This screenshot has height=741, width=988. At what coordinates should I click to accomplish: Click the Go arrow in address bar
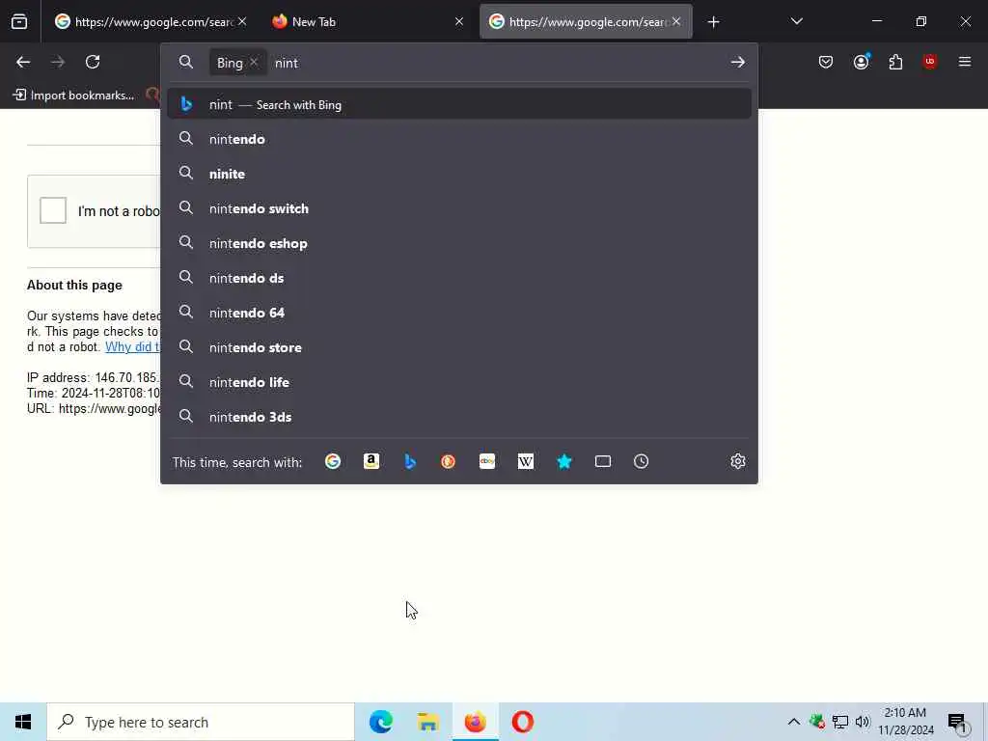pyautogui.click(x=738, y=63)
